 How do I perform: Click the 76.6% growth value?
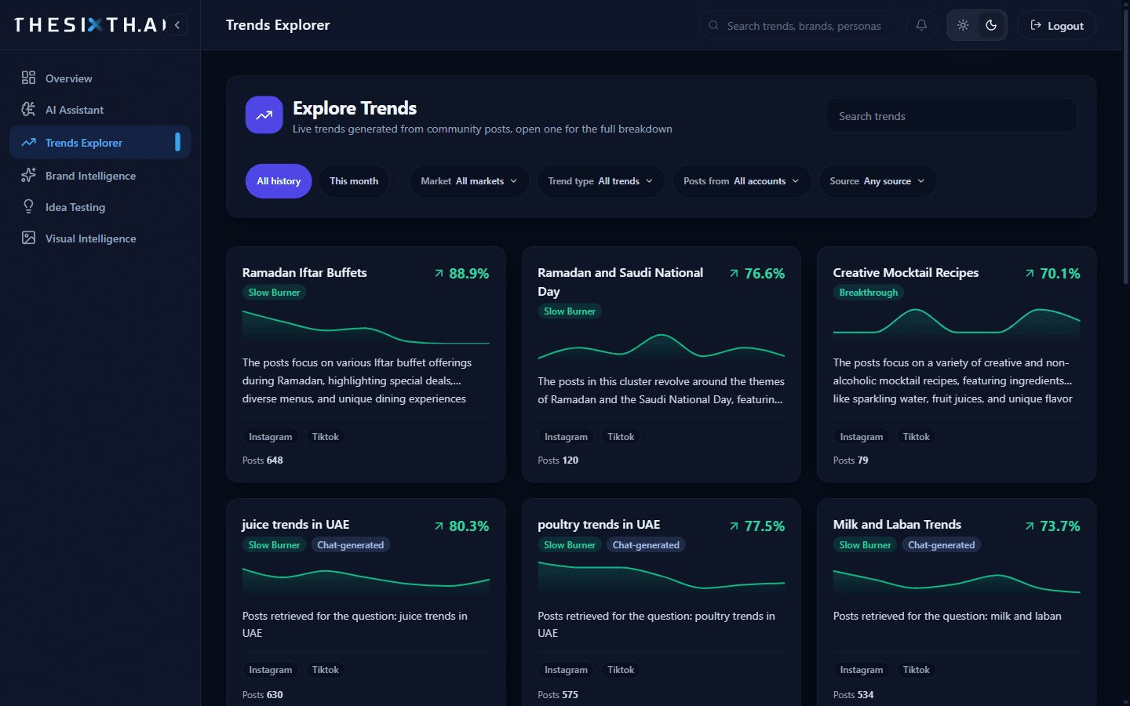pyautogui.click(x=764, y=273)
